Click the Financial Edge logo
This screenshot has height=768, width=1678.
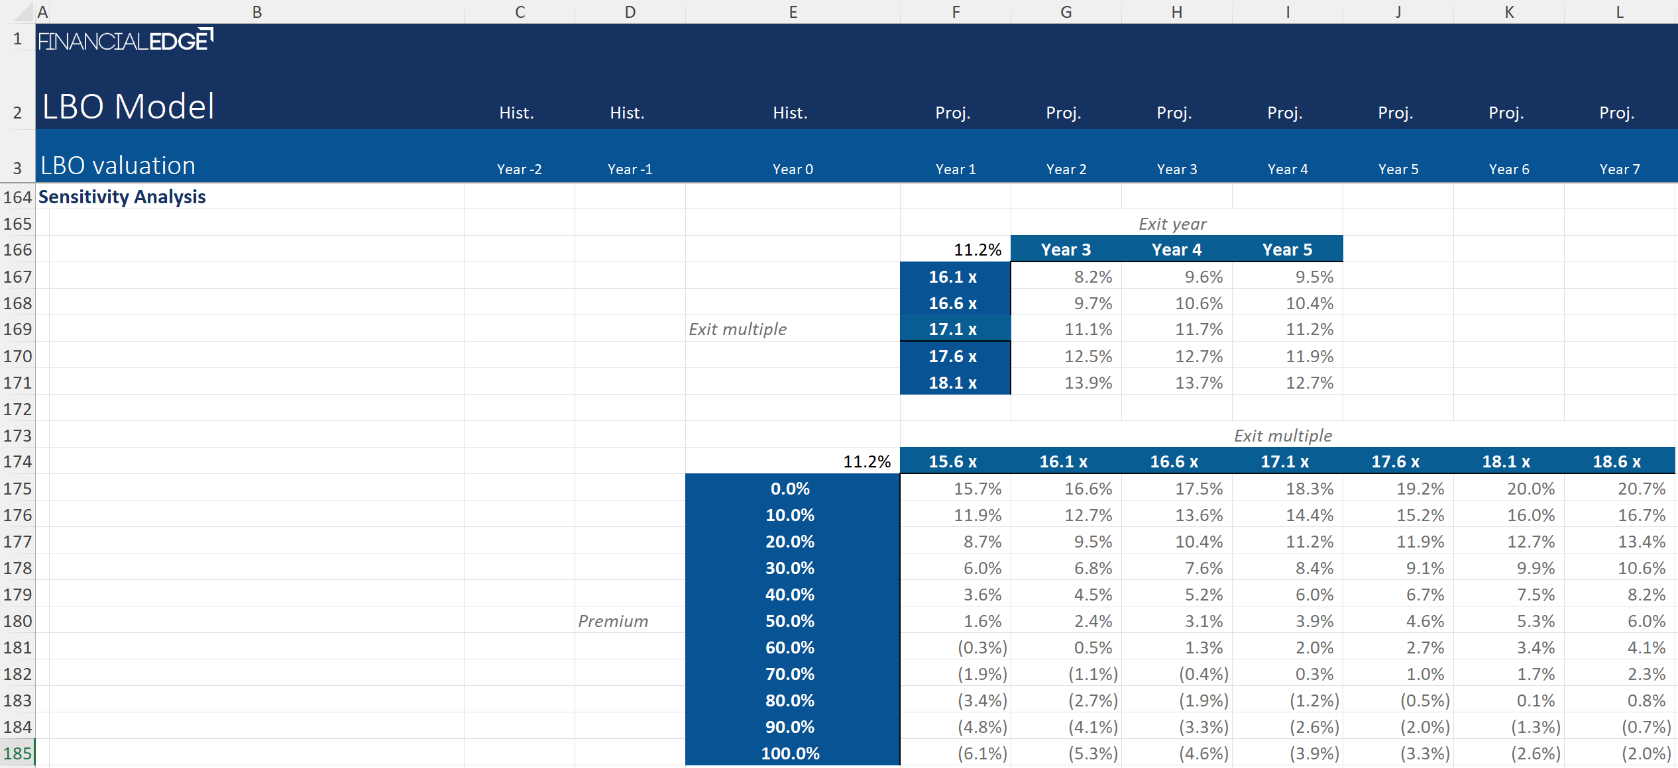[x=125, y=40]
